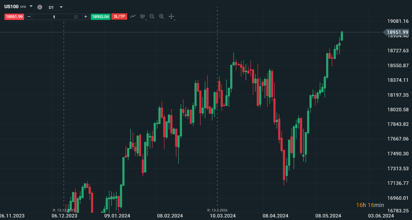Zoom out the chart
The image size is (412, 220).
tap(152, 16)
